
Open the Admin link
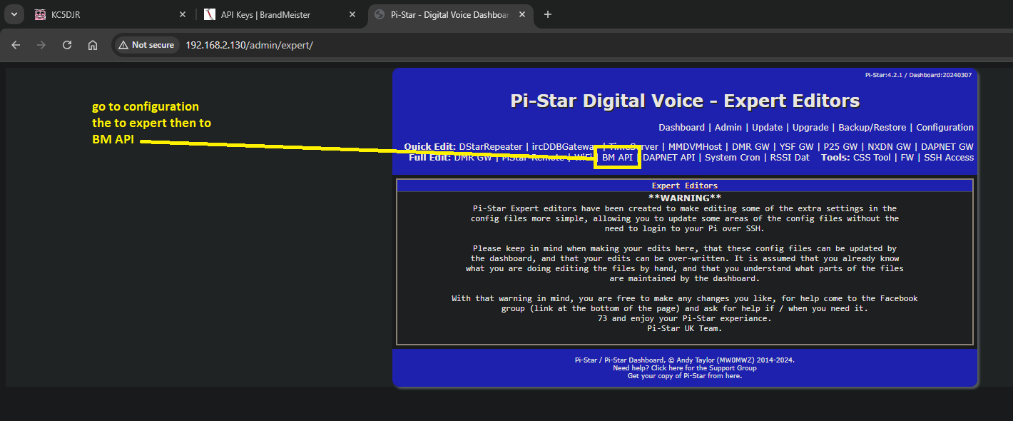[728, 128]
